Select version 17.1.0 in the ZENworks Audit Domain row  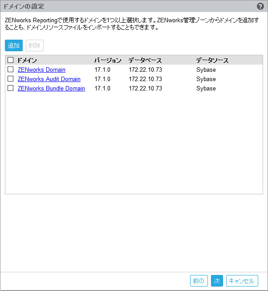coord(102,79)
